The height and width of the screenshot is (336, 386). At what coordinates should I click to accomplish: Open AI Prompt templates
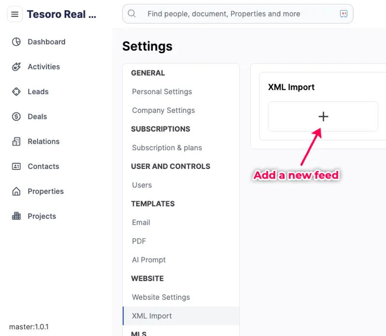point(149,260)
